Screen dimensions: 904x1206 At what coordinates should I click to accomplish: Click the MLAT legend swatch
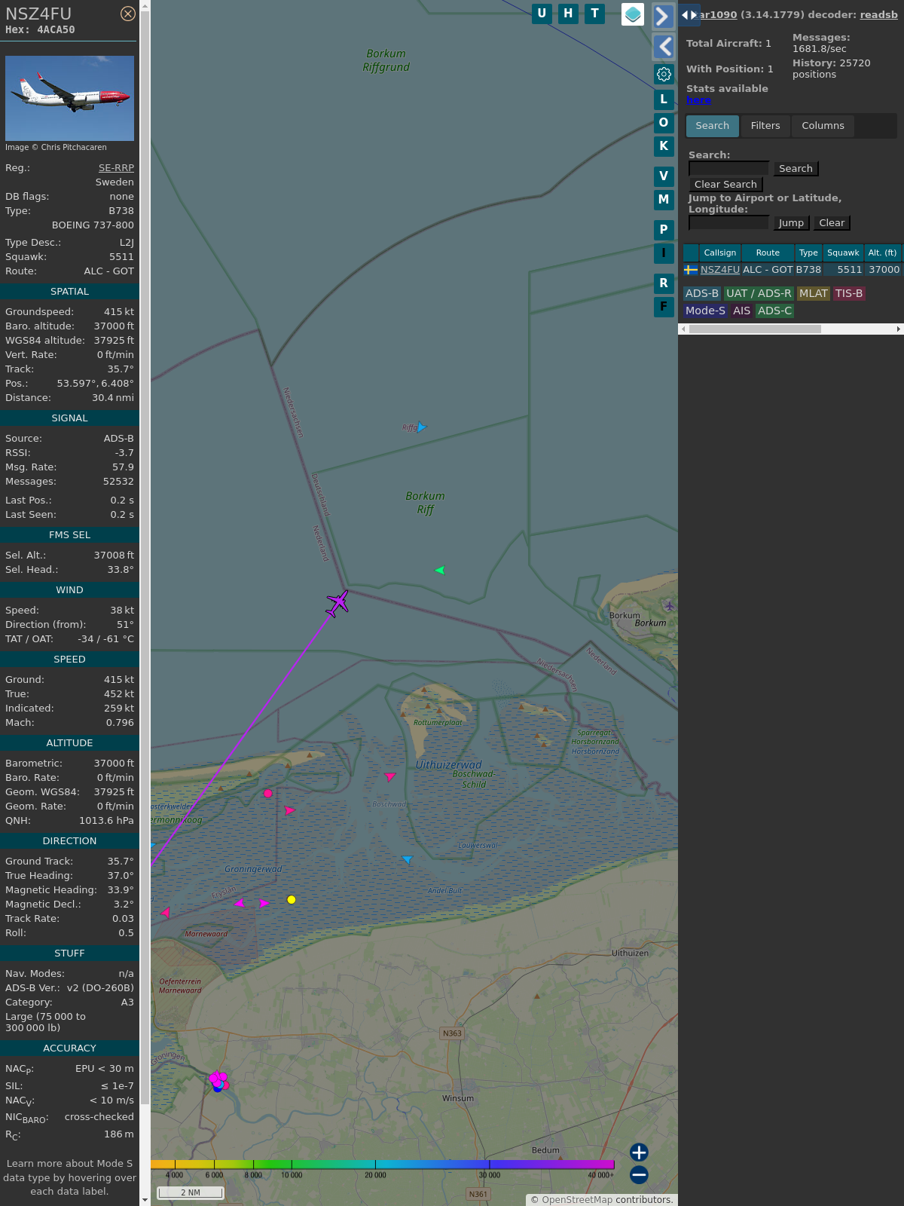click(x=813, y=294)
